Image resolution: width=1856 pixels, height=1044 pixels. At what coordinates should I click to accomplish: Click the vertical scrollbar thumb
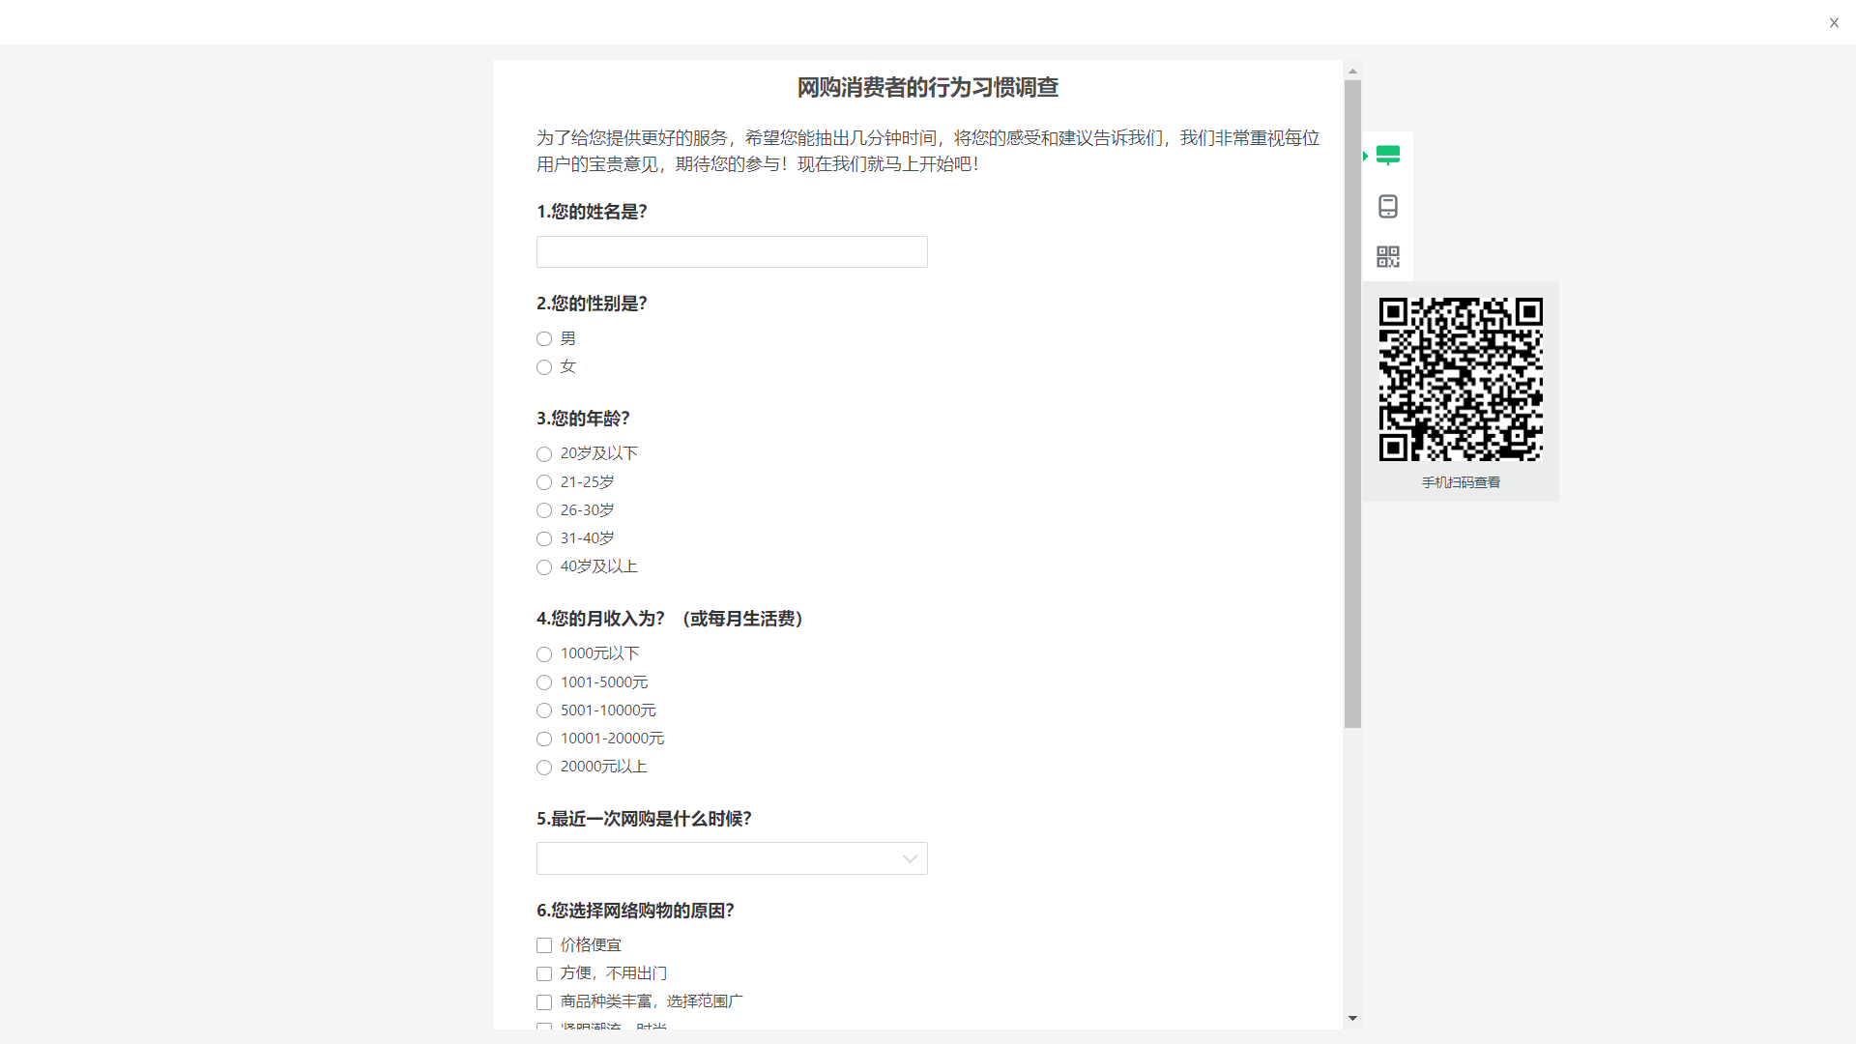[1352, 406]
